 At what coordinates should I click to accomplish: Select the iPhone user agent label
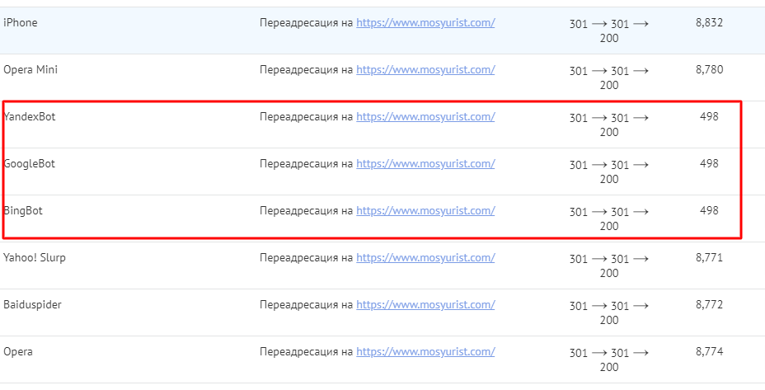tap(20, 22)
